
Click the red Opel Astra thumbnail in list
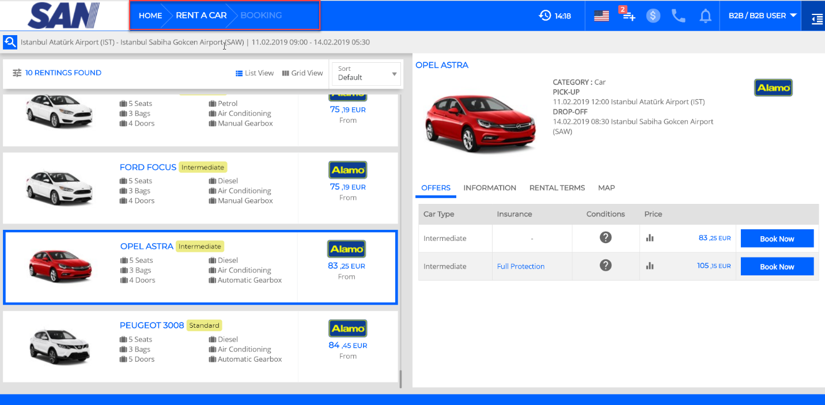click(x=60, y=266)
